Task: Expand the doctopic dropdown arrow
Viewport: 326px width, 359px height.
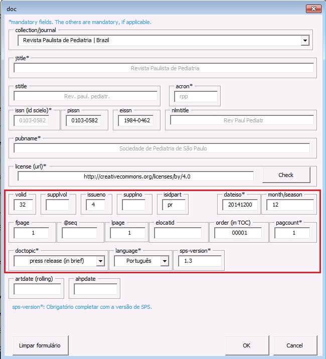Action: point(100,261)
